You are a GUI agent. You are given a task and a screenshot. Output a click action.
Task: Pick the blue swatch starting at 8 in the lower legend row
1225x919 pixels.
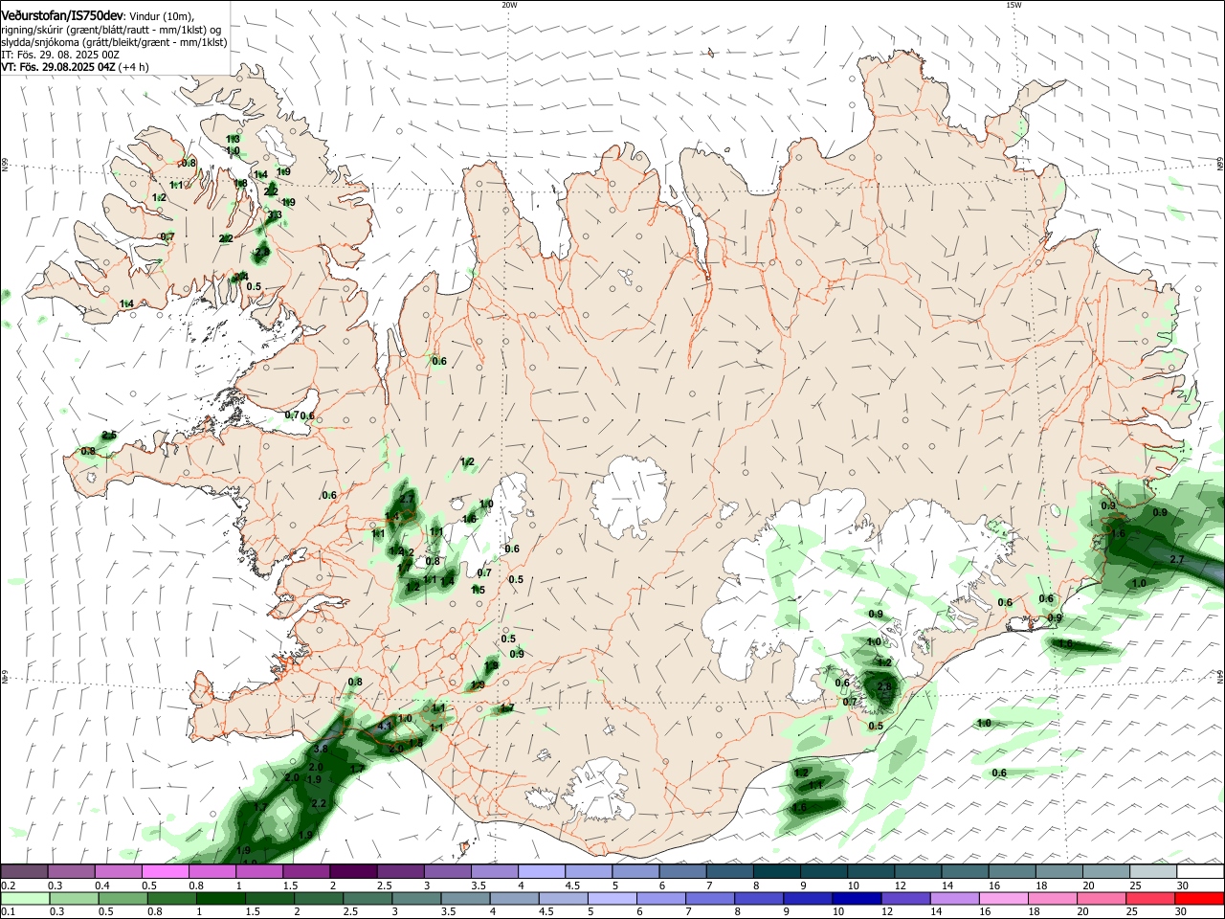tap(760, 898)
